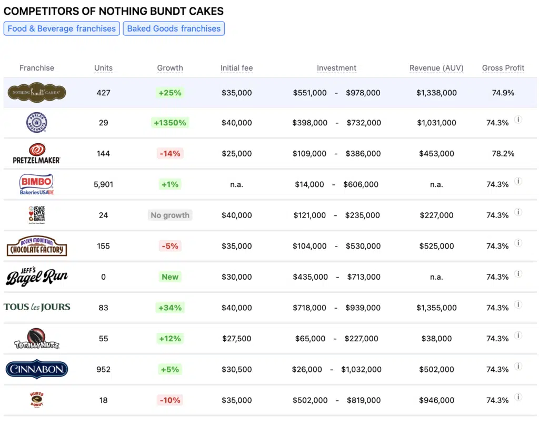Click the Peace Love Little Donuts logo

pos(37,215)
